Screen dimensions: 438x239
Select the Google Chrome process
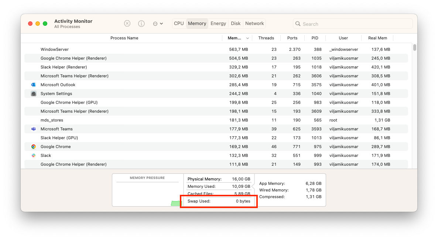[216, 147]
